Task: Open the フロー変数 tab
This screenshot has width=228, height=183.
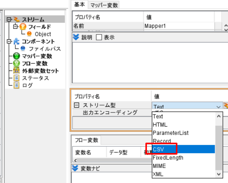Action: 86,140
